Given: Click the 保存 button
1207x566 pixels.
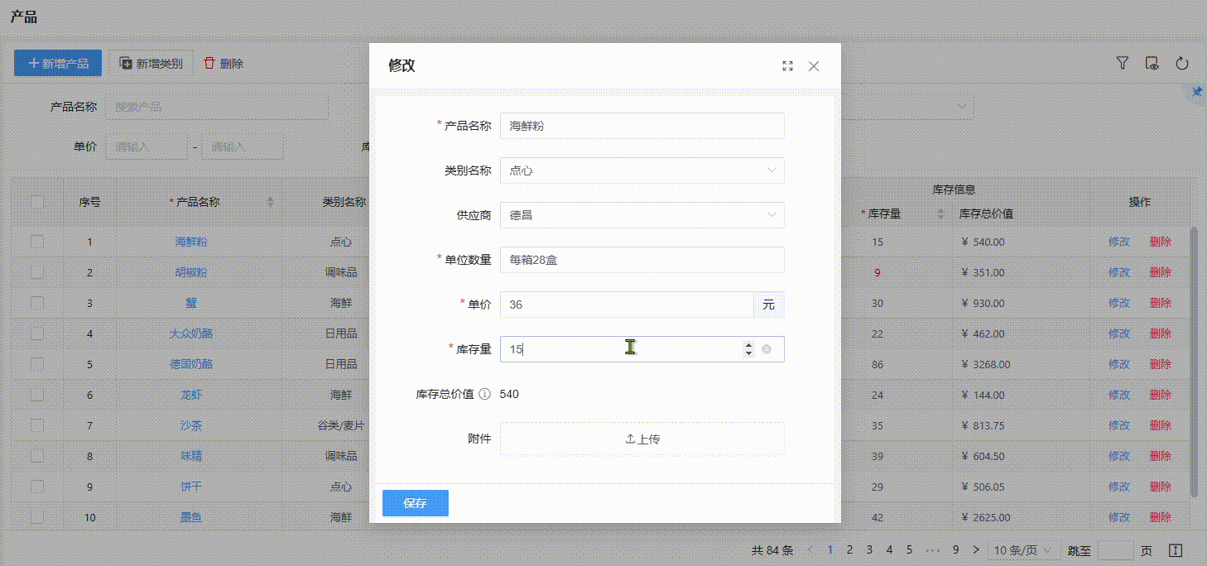Looking at the screenshot, I should pos(415,503).
